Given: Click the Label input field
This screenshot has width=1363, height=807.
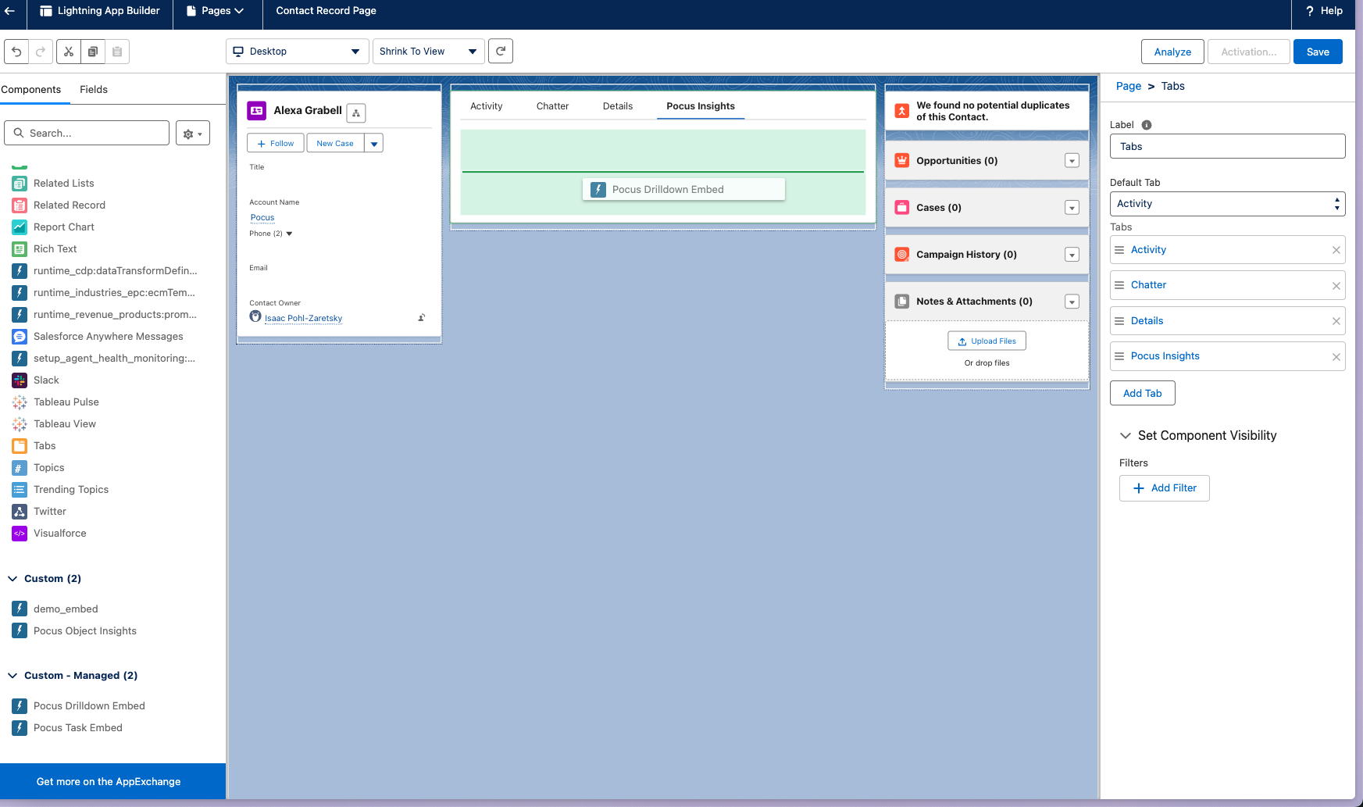Looking at the screenshot, I should 1227,147.
